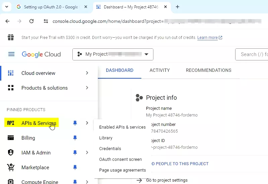Click the Project info hexagon icon

click(139, 98)
